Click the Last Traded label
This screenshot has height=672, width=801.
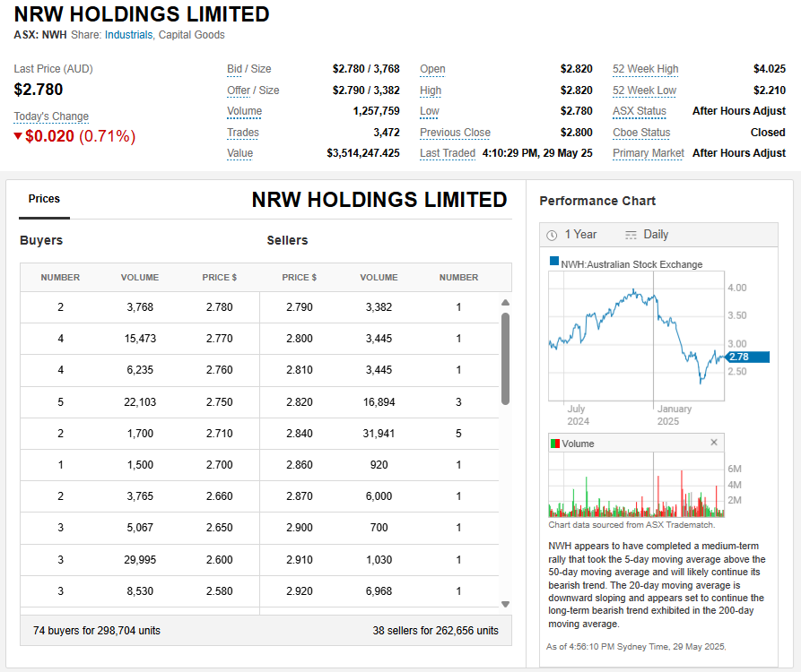447,153
